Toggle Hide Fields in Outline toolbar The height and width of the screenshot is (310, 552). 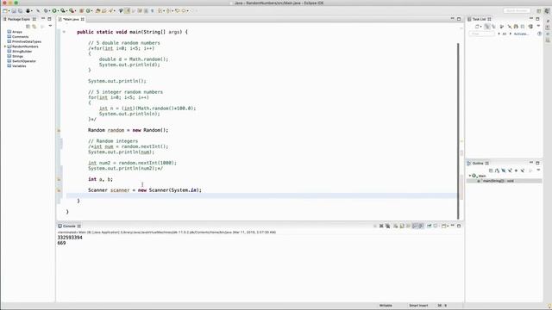[x=504, y=170]
